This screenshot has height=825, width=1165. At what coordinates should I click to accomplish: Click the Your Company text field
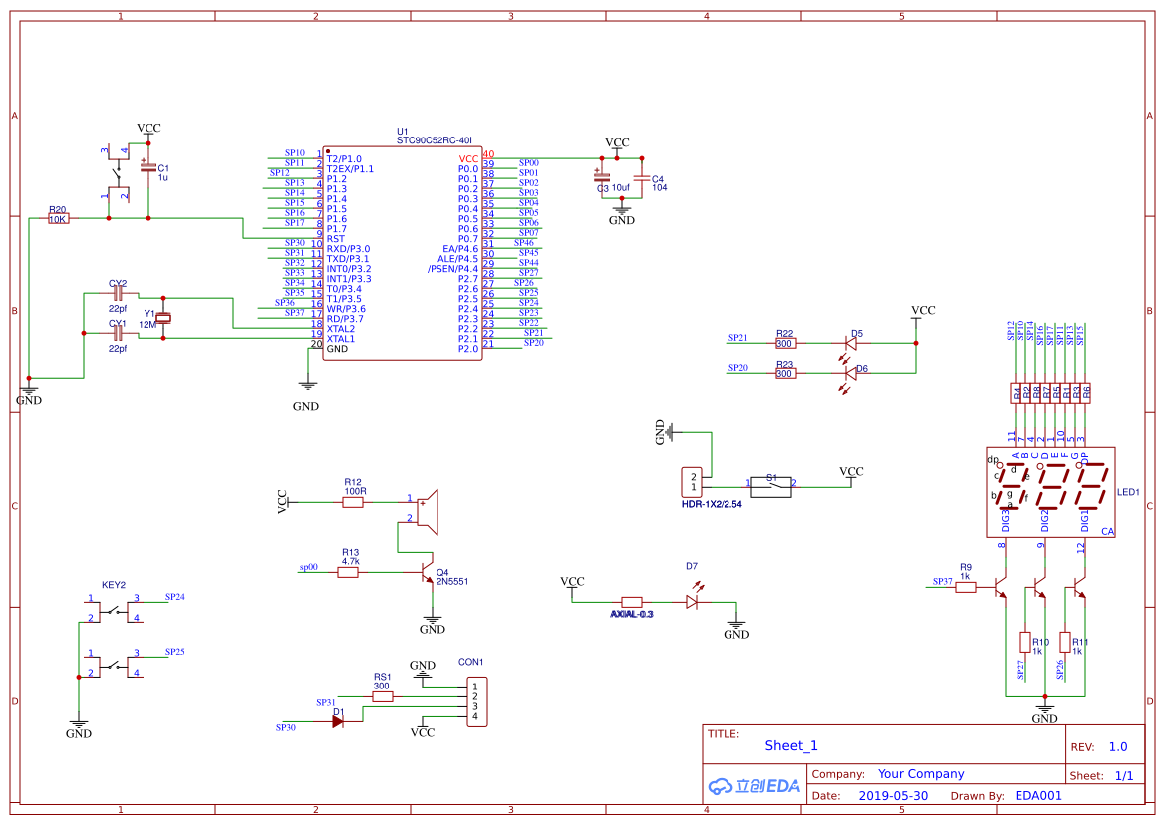point(920,774)
